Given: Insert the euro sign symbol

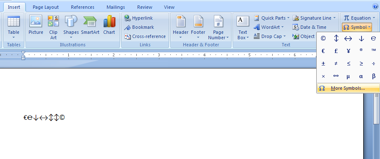Looking at the screenshot, I should point(323,51).
